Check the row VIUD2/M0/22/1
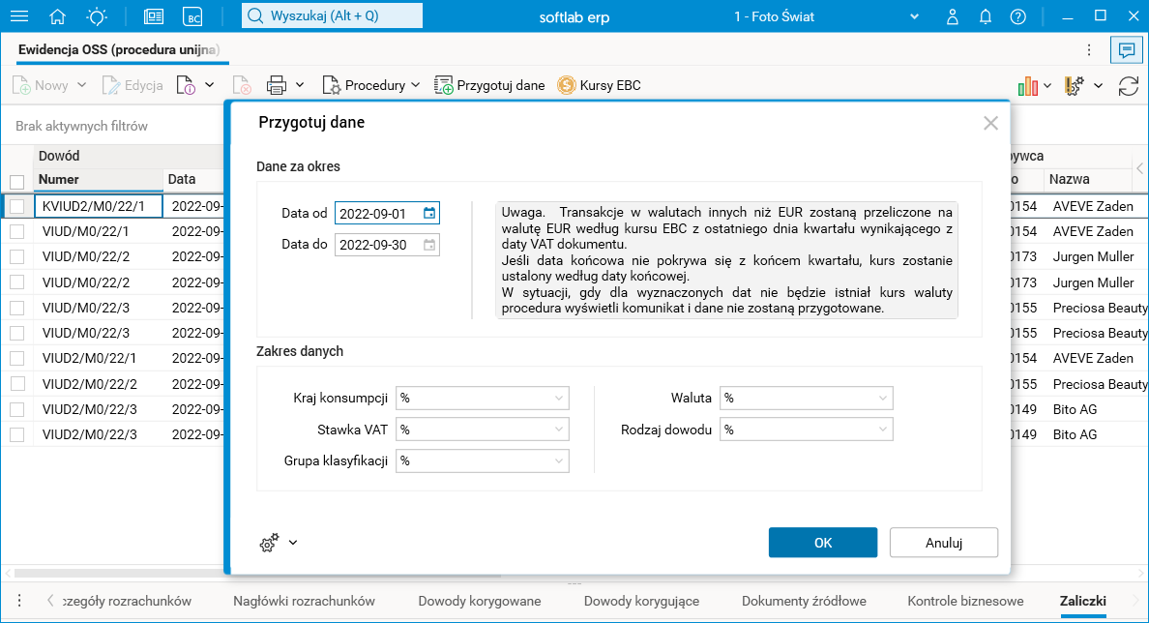 [16, 358]
